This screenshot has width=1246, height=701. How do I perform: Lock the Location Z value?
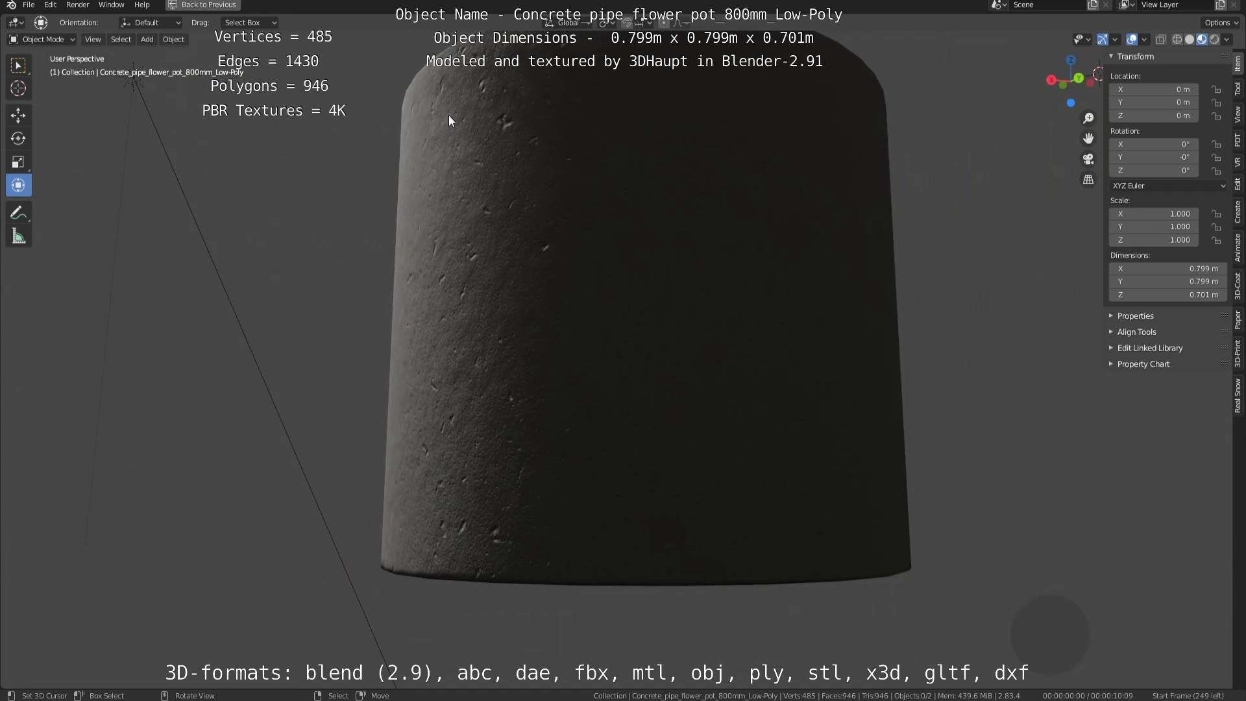coord(1217,116)
